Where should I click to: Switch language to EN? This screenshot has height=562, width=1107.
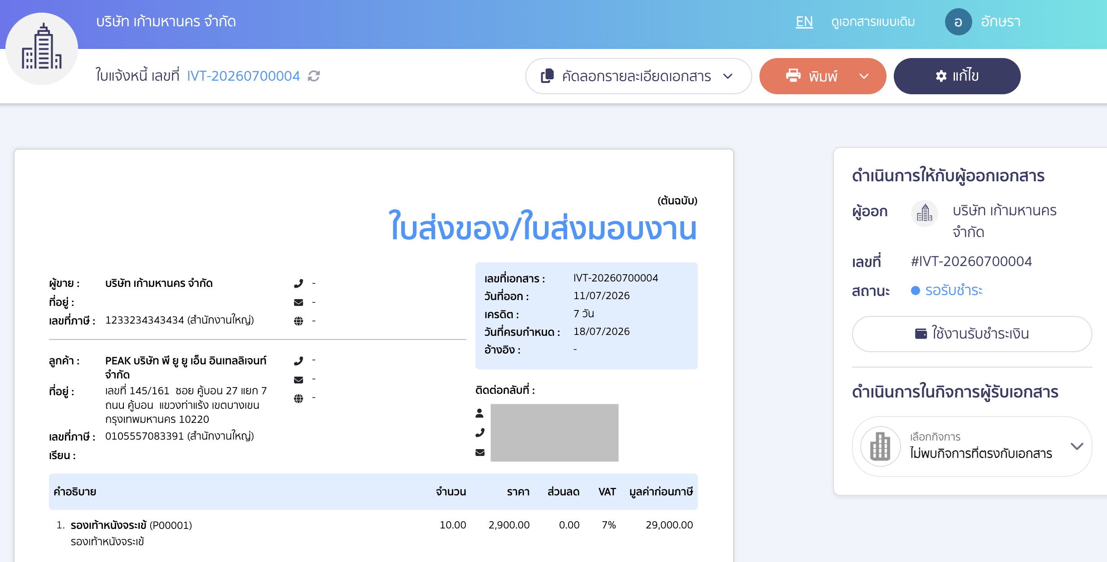tap(804, 21)
